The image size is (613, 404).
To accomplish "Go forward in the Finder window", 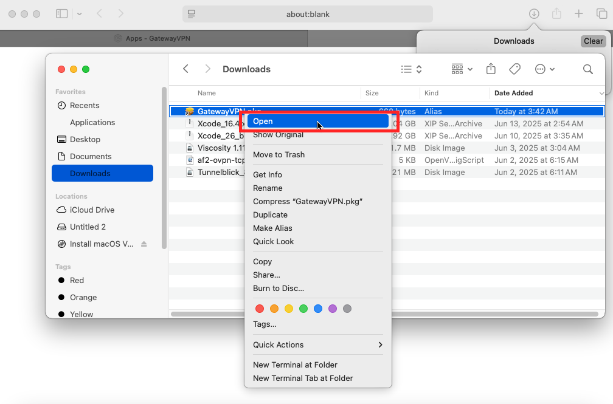I will pos(207,69).
